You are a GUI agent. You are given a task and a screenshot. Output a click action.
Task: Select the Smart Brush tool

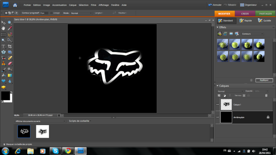click(10, 70)
